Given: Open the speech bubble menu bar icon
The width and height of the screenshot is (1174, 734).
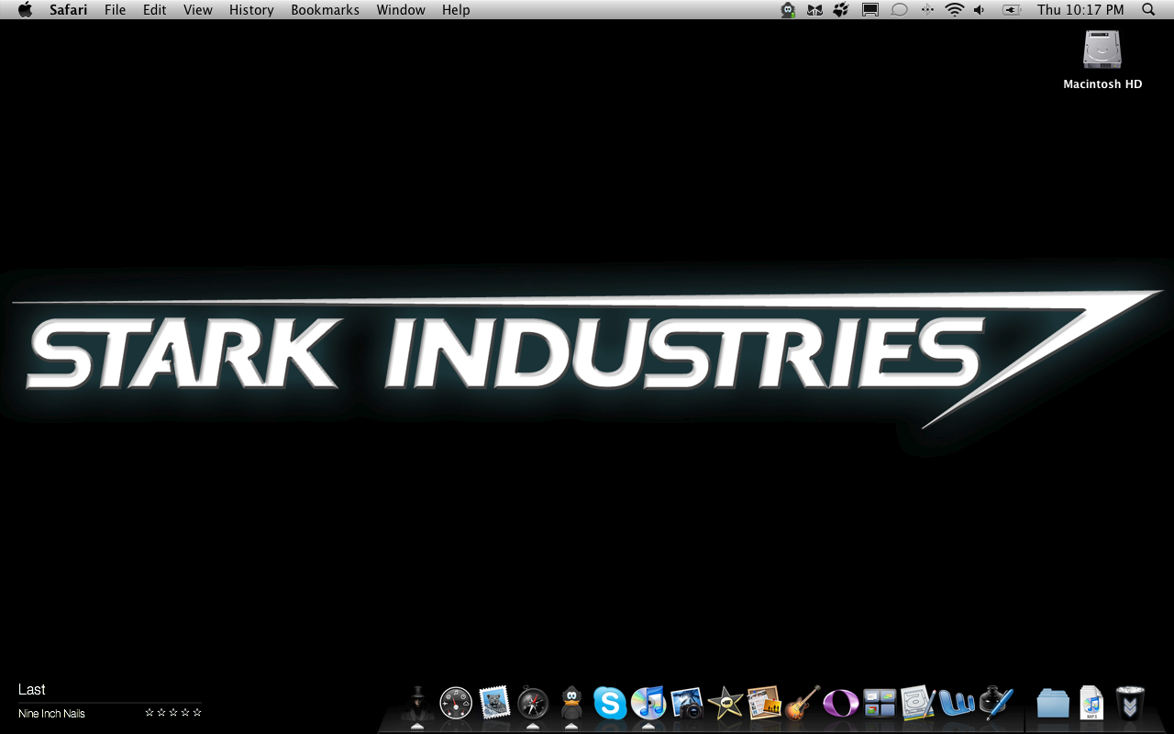Looking at the screenshot, I should (x=899, y=10).
